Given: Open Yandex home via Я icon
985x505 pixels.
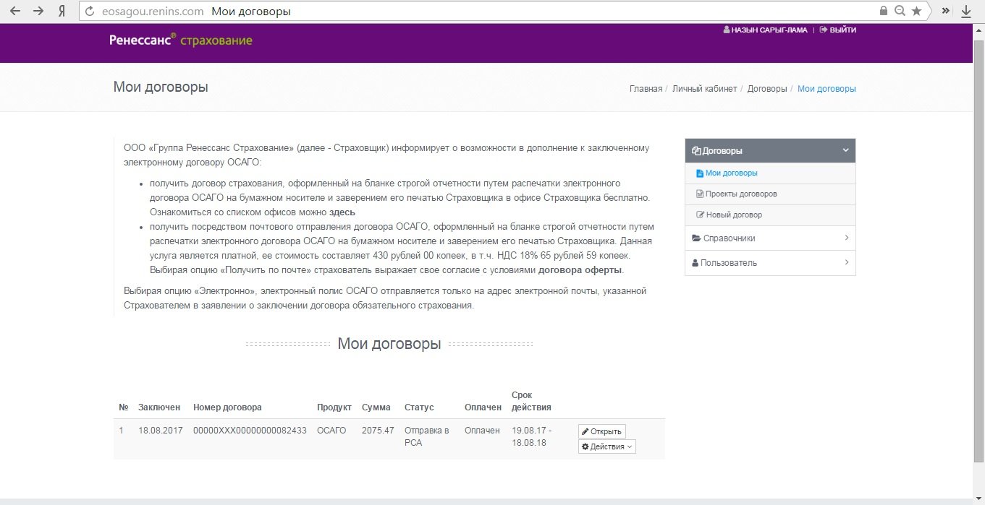Looking at the screenshot, I should pyautogui.click(x=62, y=11).
